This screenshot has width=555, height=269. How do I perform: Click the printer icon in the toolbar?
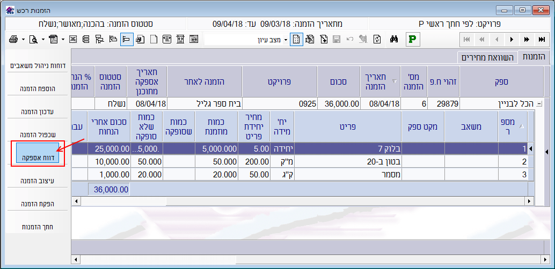click(x=13, y=39)
